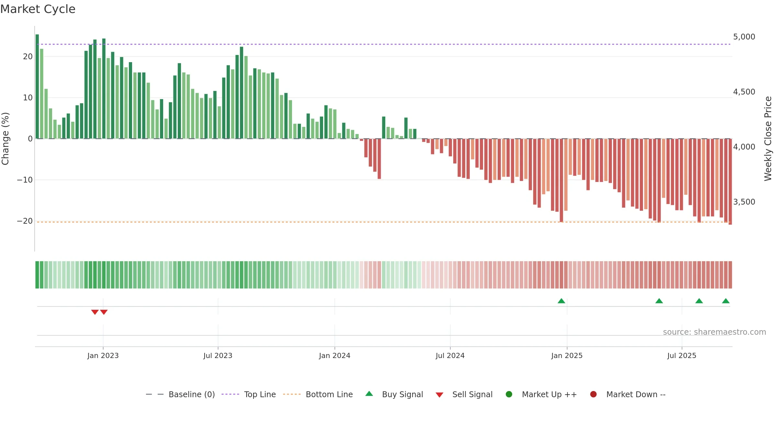Click the Change (%) y-axis title
777x437 pixels.
click(x=5, y=139)
